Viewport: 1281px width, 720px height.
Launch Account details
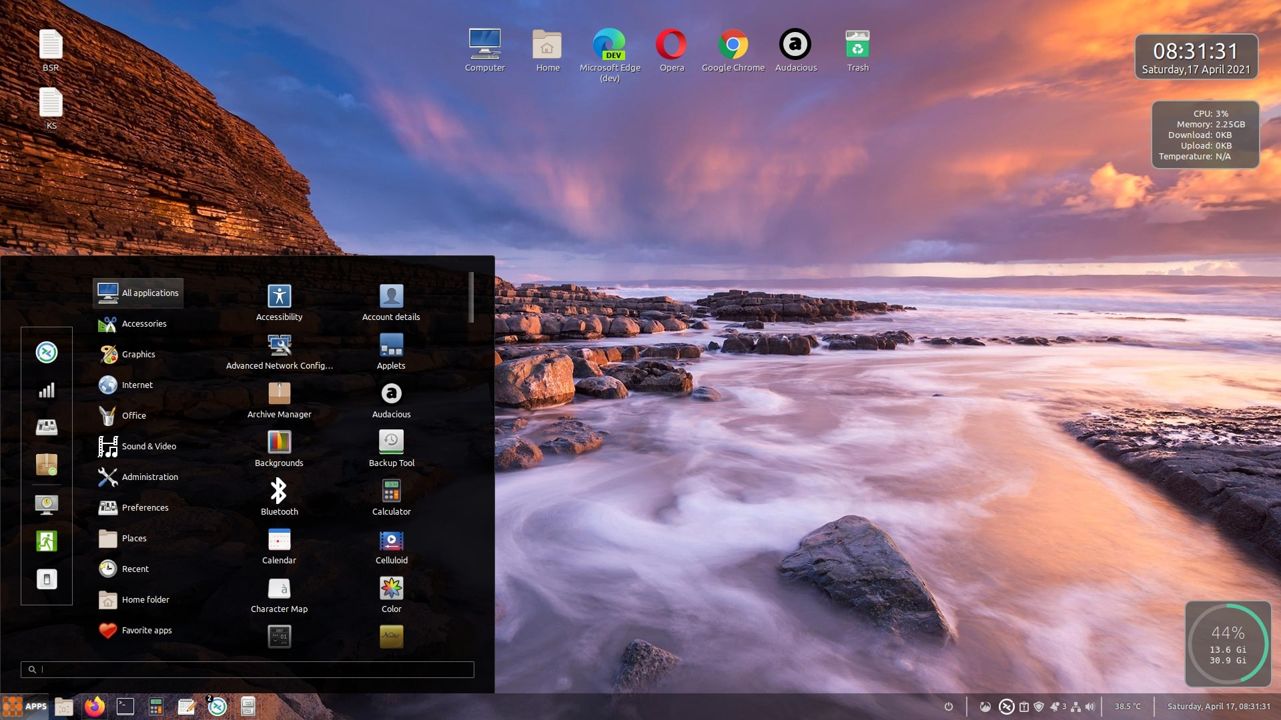391,303
